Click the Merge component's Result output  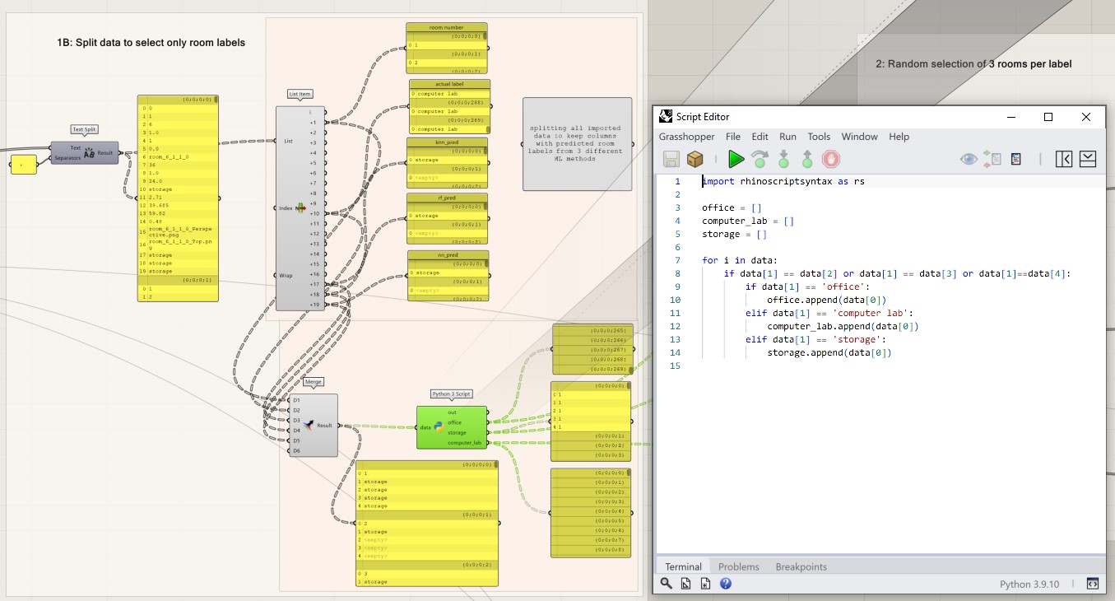pyautogui.click(x=328, y=426)
